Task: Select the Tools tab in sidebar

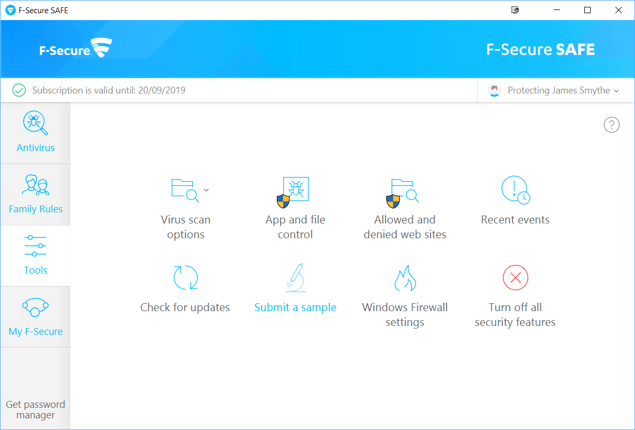Action: click(x=35, y=256)
